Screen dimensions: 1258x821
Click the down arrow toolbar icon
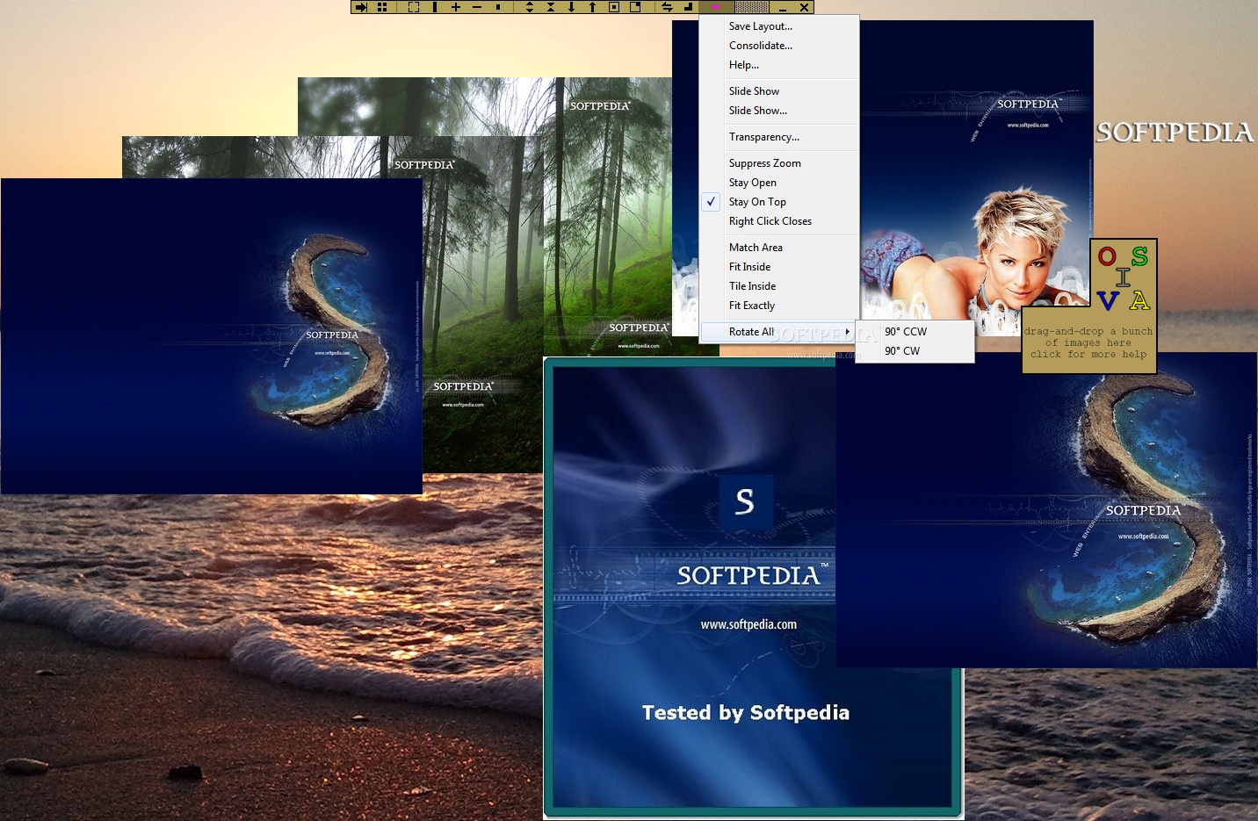click(571, 7)
